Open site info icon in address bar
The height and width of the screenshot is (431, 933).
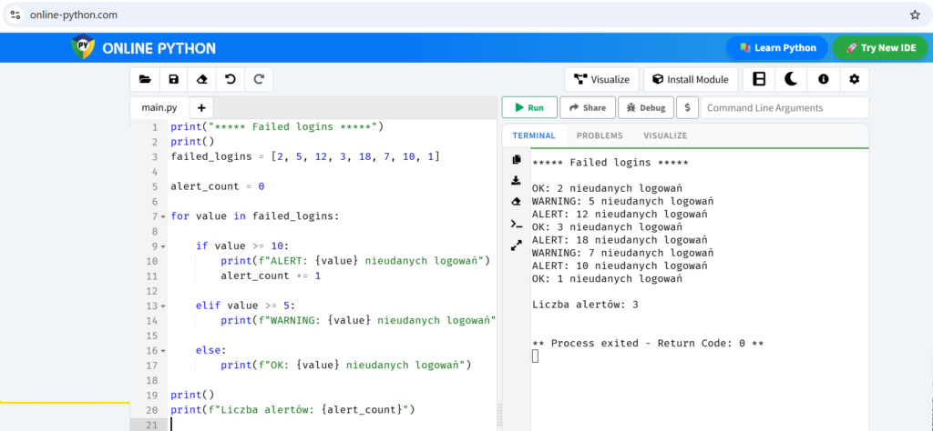pyautogui.click(x=15, y=15)
